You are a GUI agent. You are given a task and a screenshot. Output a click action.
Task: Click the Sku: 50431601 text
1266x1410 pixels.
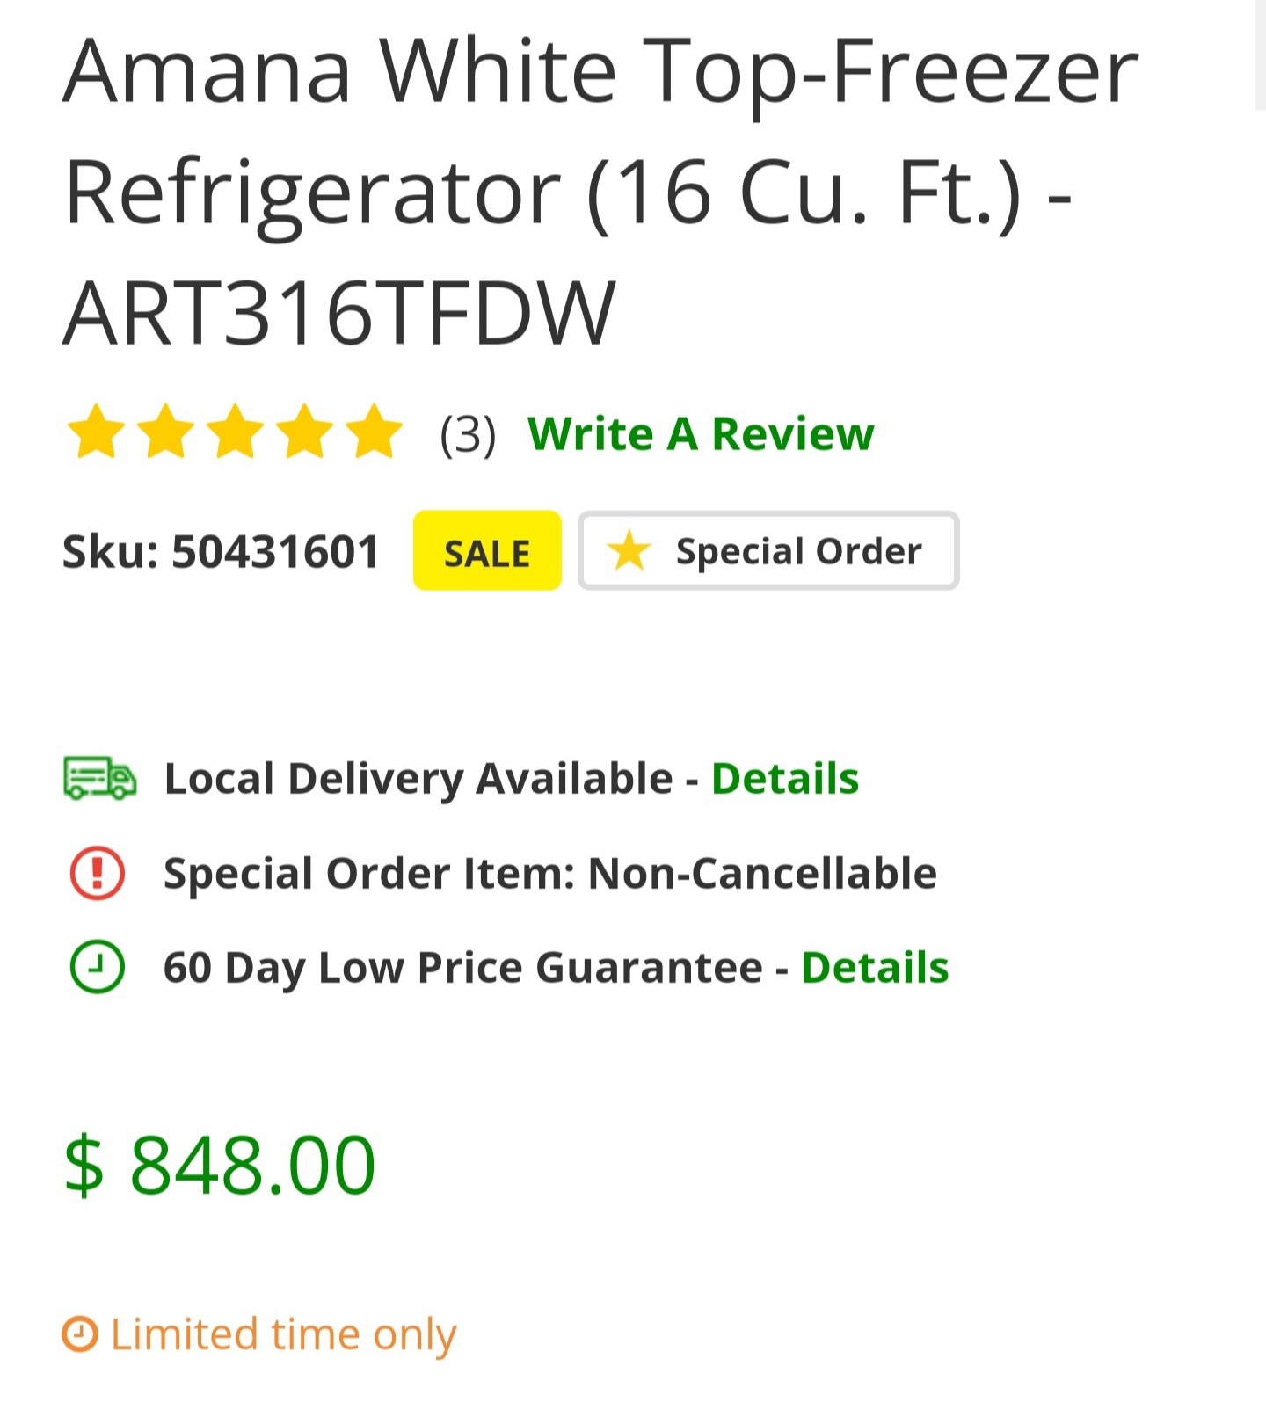pyautogui.click(x=220, y=552)
